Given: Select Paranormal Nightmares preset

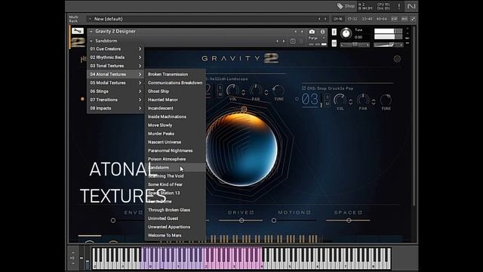Looking at the screenshot, I should click(x=175, y=151).
